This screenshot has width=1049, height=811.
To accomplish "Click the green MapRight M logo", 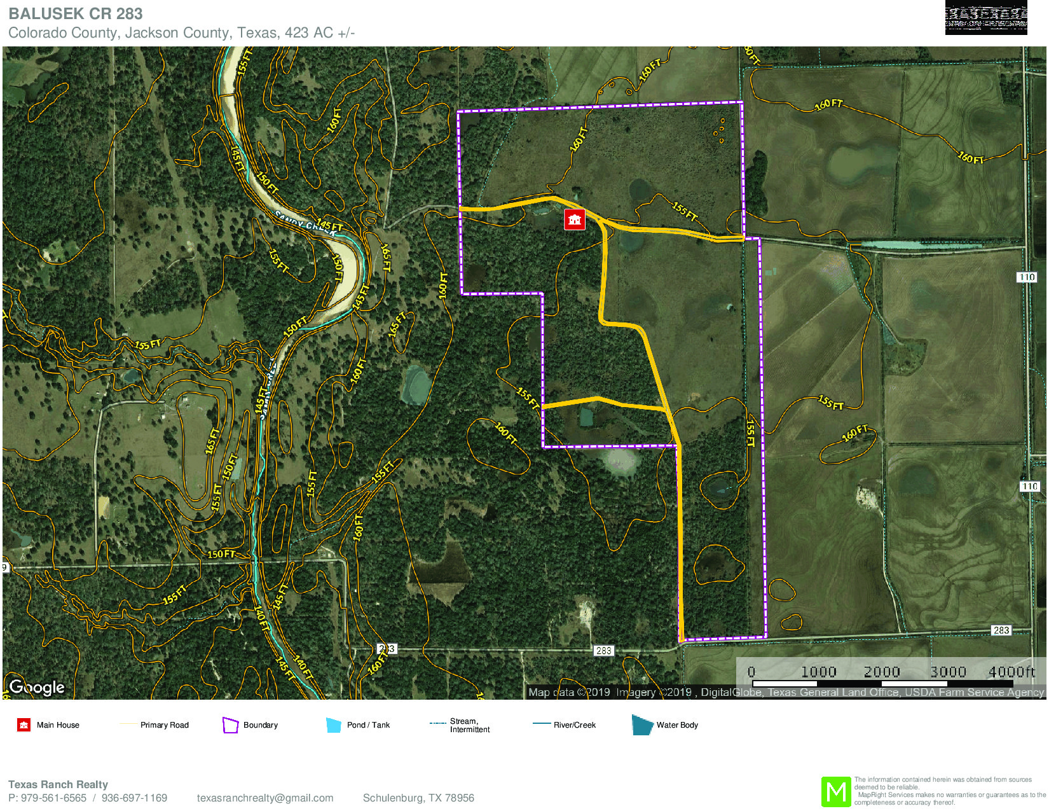I will click(835, 792).
